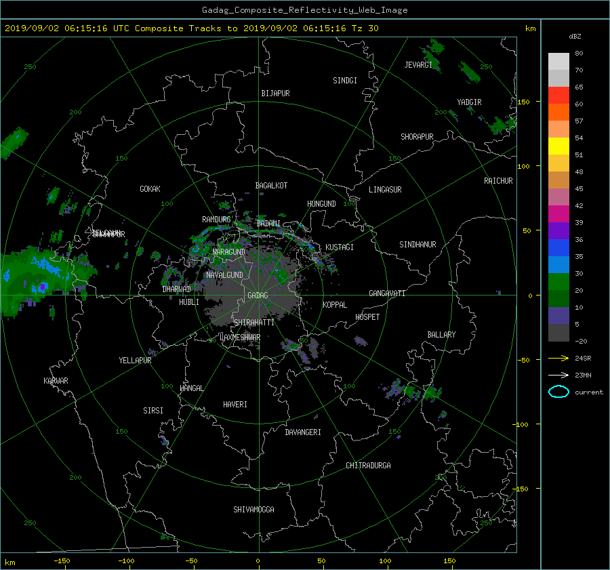Select the DHARWAD label
The width and height of the screenshot is (610, 570).
pos(176,289)
